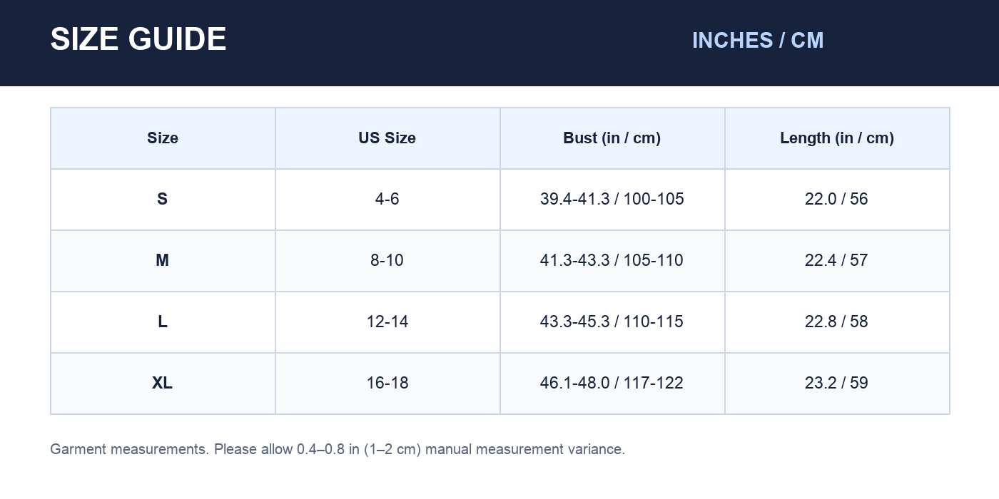The image size is (999, 499).
Task: Click the SIZE GUIDE title
Action: click(138, 39)
